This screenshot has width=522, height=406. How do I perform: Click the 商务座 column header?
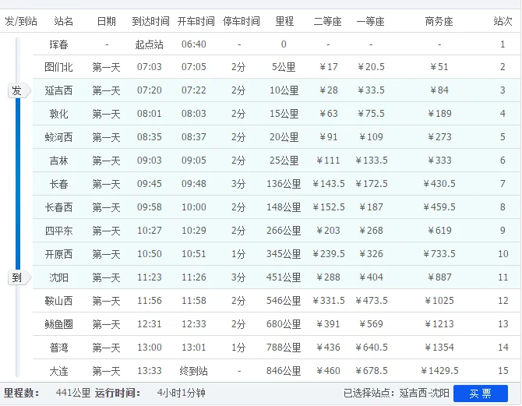pyautogui.click(x=439, y=21)
